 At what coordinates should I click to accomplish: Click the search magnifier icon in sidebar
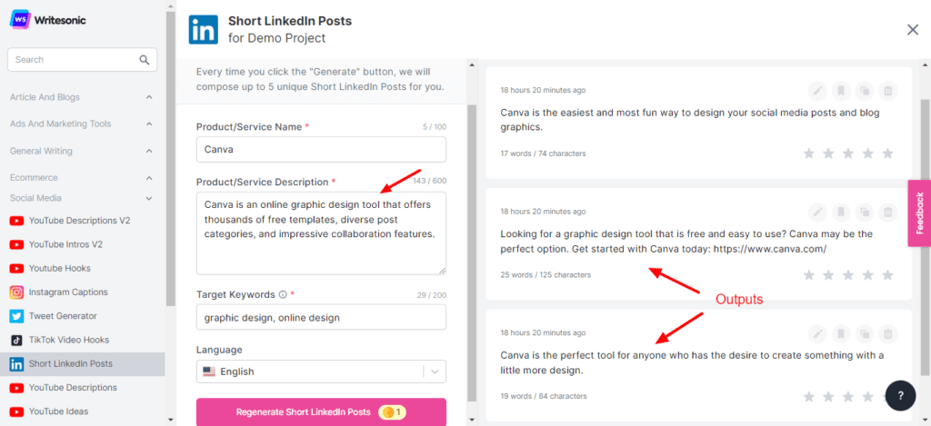[145, 60]
